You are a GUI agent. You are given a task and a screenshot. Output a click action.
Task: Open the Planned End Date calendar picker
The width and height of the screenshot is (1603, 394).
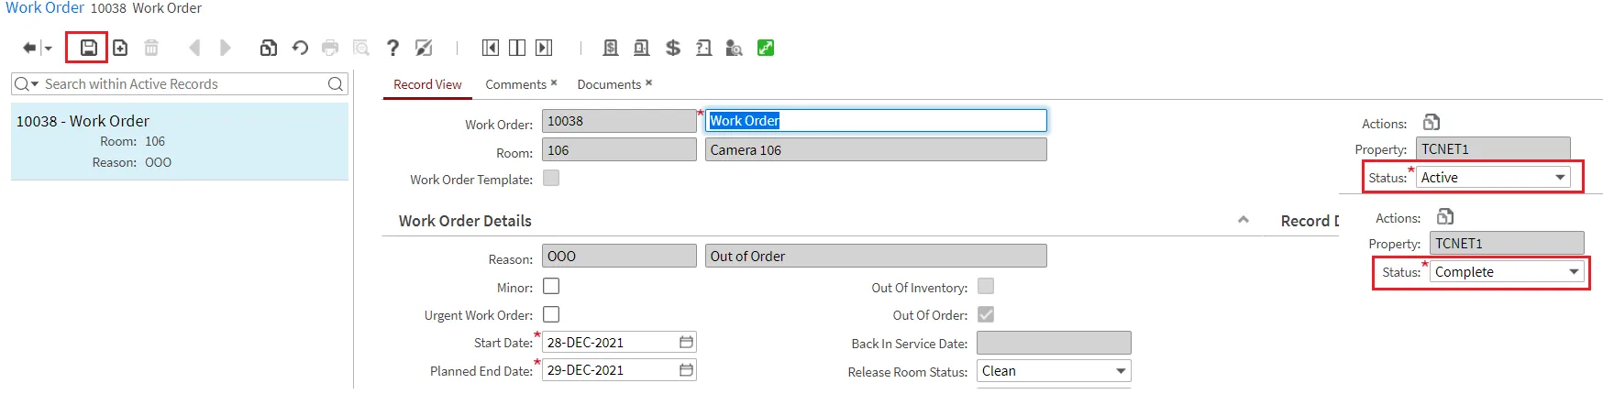pos(686,370)
